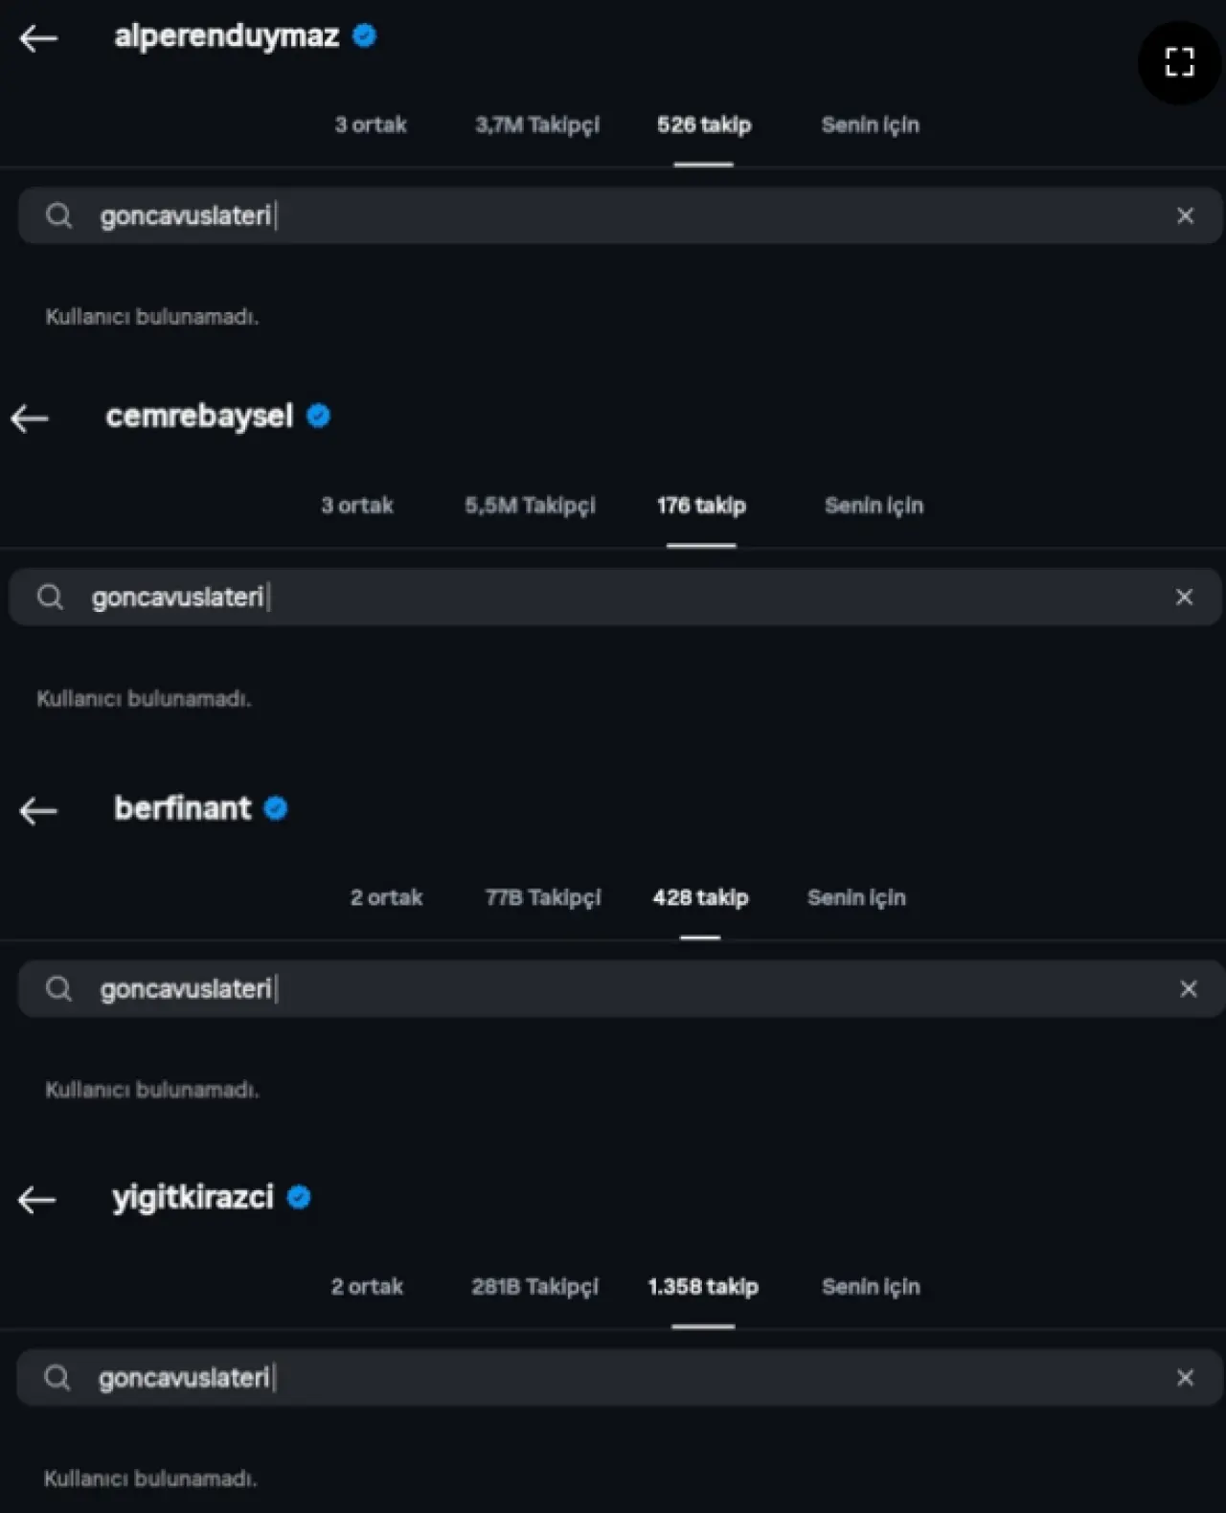The image size is (1226, 1513).
Task: Go back from alperenduymaz profile
Action: click(38, 38)
